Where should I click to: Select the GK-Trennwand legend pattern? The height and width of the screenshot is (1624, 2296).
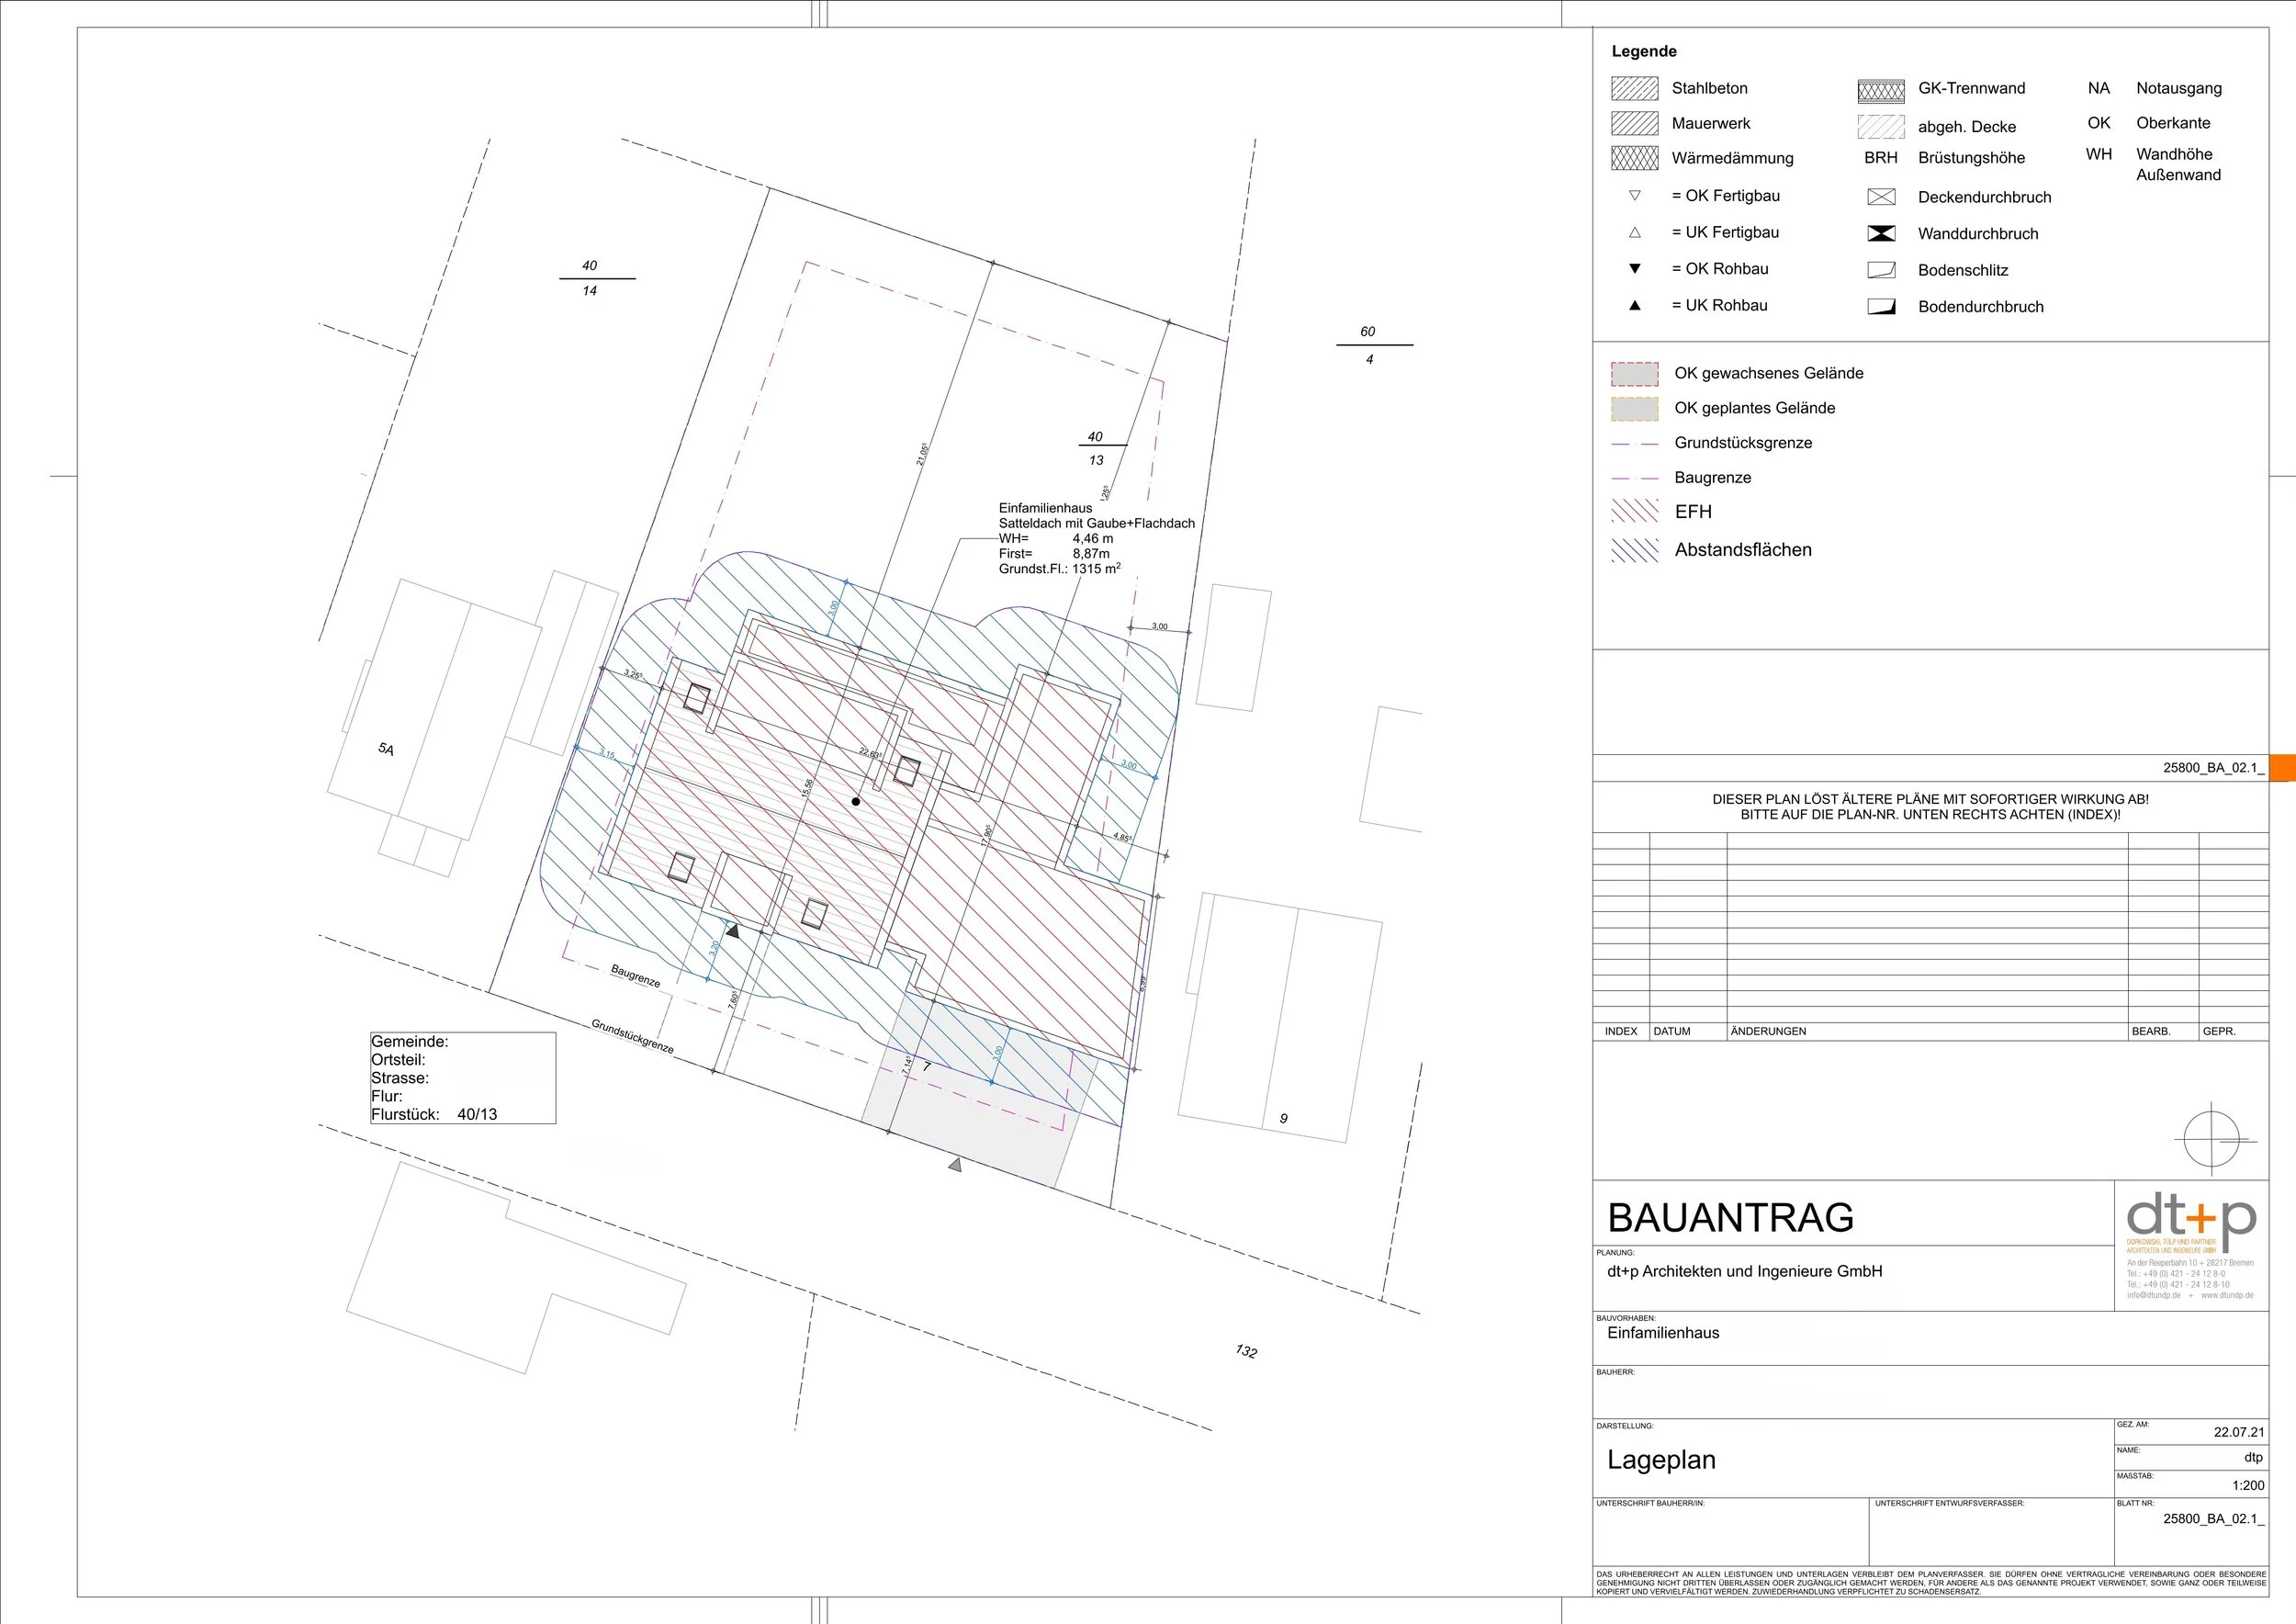coord(1881,91)
